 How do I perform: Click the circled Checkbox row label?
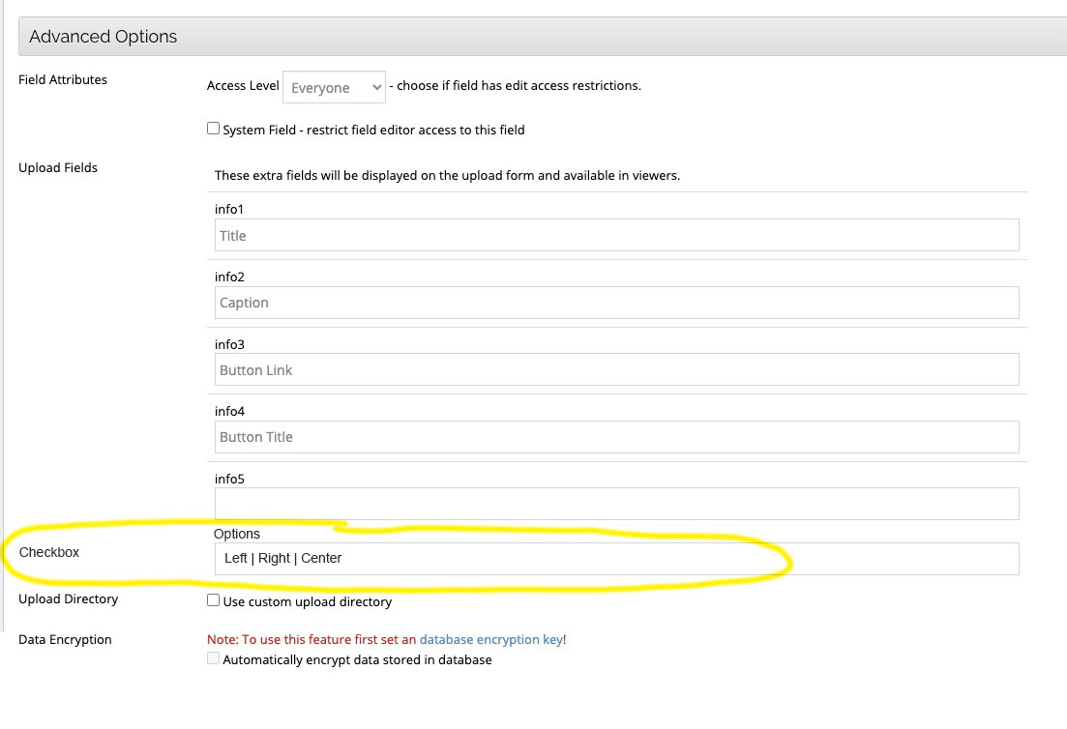coord(49,552)
